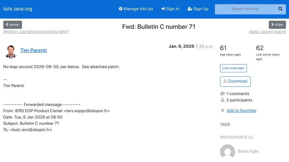
Task: Click Brian Inglis's participant avatar
Action: tap(228, 151)
